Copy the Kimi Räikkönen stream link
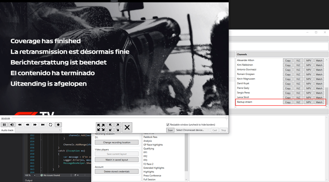The height and width of the screenshot is (182, 329). click(288, 65)
